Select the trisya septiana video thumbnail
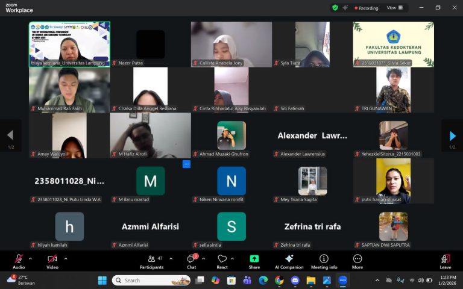Screen dimensions: 463x289 pyautogui.click(x=69, y=44)
